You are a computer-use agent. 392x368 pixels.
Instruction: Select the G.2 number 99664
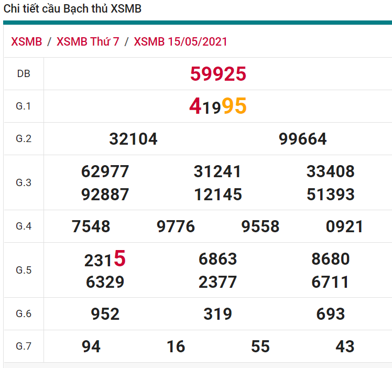pos(303,139)
